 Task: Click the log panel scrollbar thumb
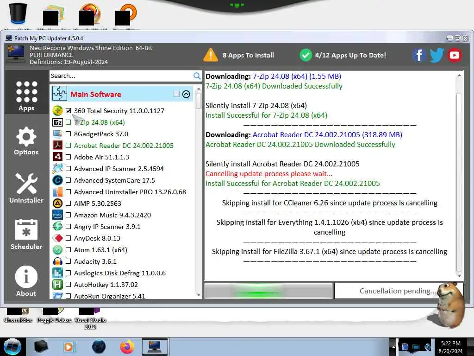[x=459, y=183]
